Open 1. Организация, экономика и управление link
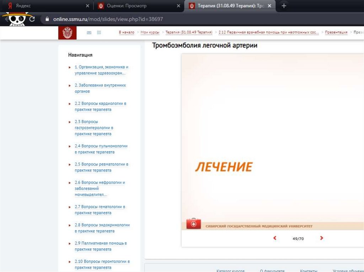This screenshot has height=272, width=364. [101, 70]
